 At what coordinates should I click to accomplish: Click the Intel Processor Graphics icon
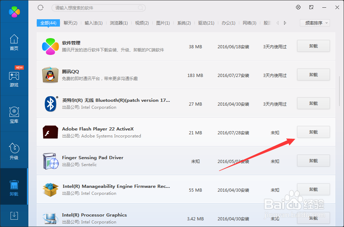[51, 219]
